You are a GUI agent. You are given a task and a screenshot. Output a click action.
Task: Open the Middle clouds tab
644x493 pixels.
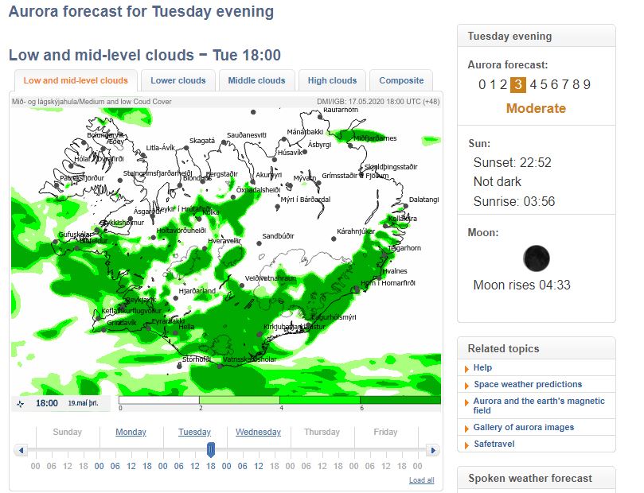256,80
